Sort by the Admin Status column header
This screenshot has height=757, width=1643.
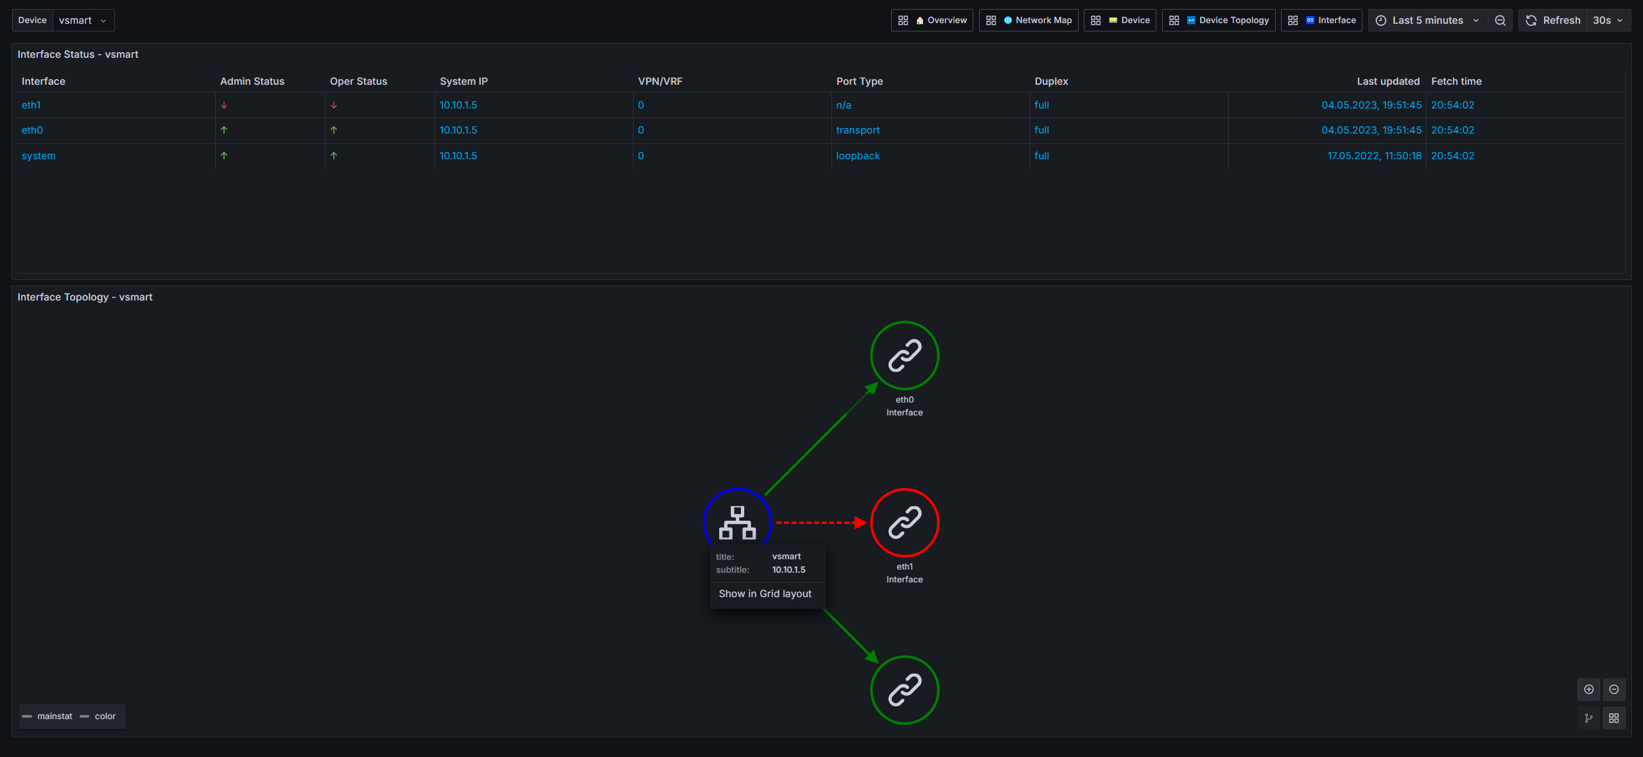tap(252, 82)
